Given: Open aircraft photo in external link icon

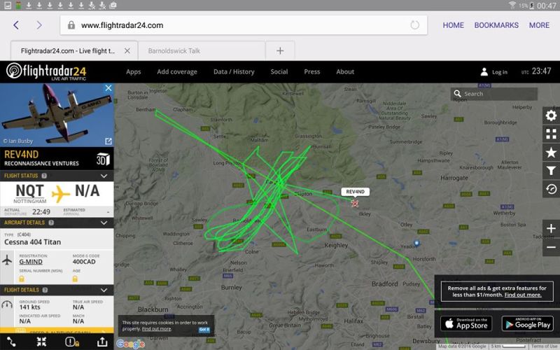Looking at the screenshot, I should pos(108,141).
